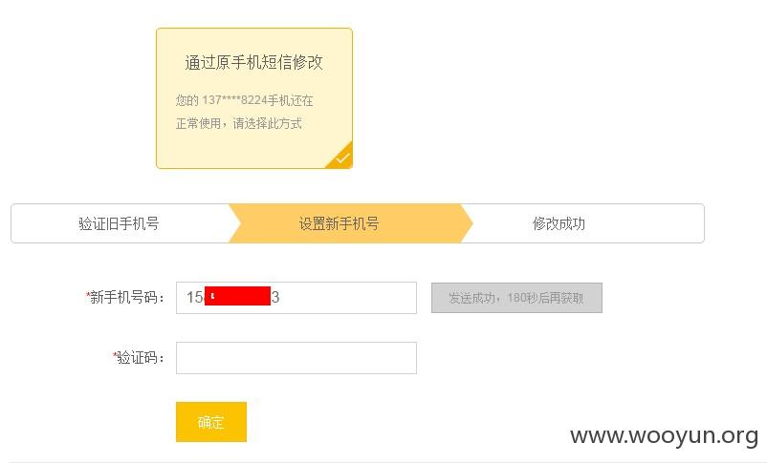Click the arrow tip after the 设置新手机号 step
The width and height of the screenshot is (767, 463).
pyautogui.click(x=467, y=223)
